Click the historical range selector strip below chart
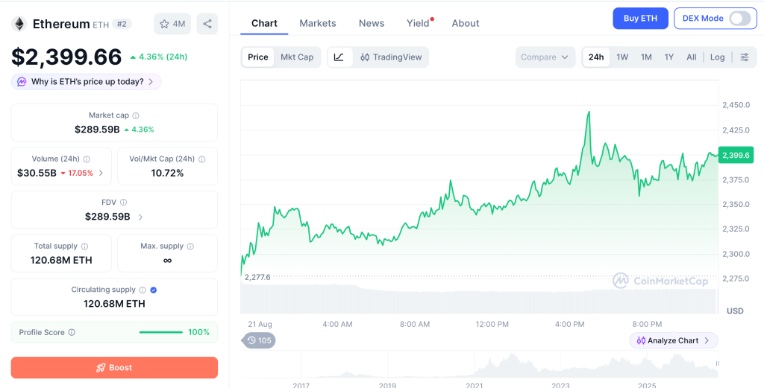The height and width of the screenshot is (388, 764). (x=480, y=365)
